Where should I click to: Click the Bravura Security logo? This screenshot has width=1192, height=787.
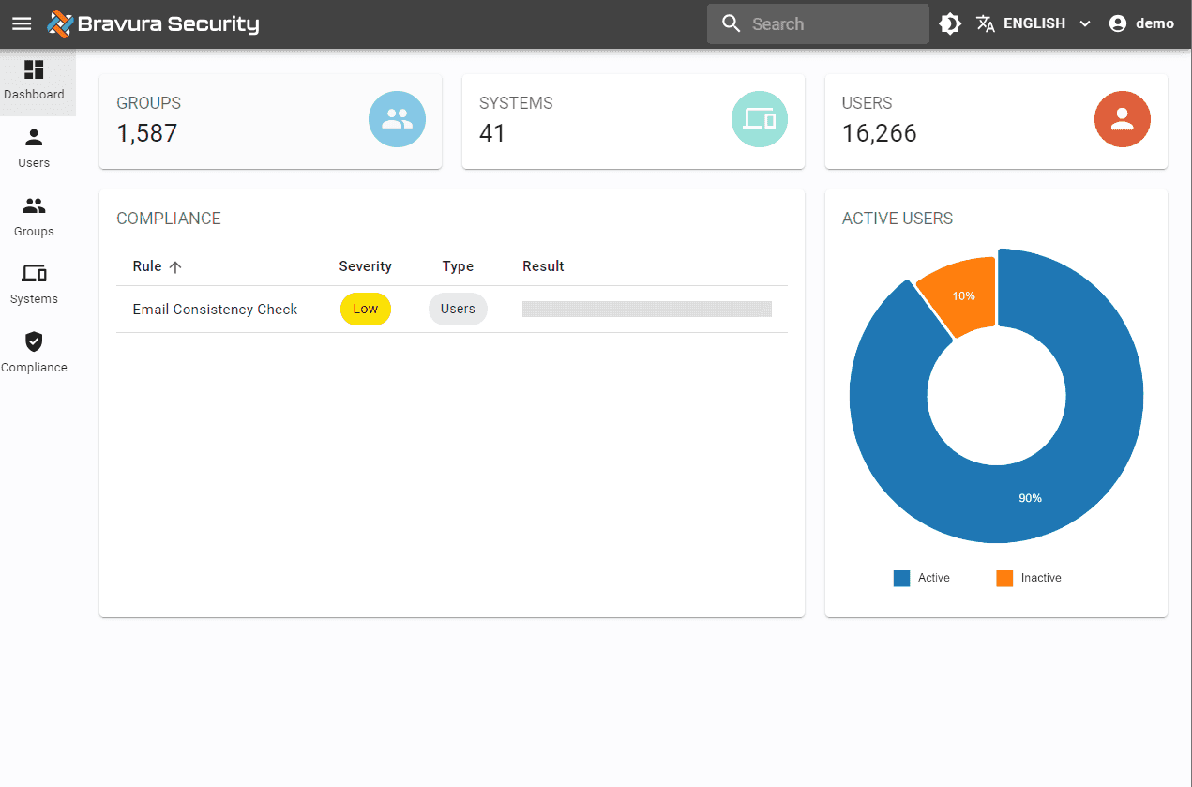point(154,23)
